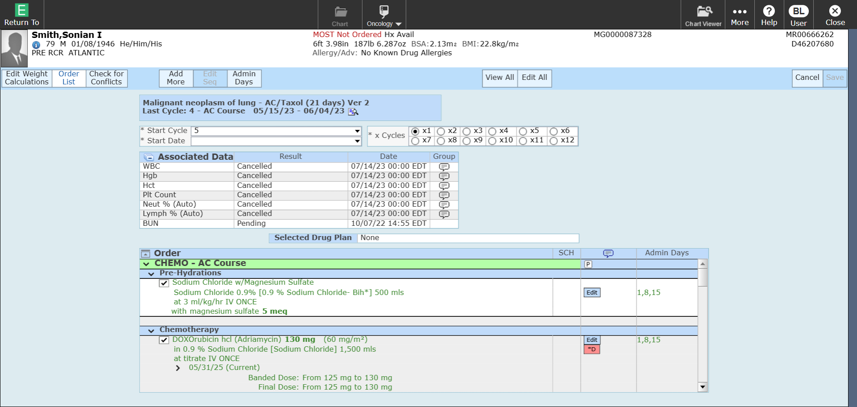Open comment for Plt Count result
857x407 pixels.
point(444,195)
